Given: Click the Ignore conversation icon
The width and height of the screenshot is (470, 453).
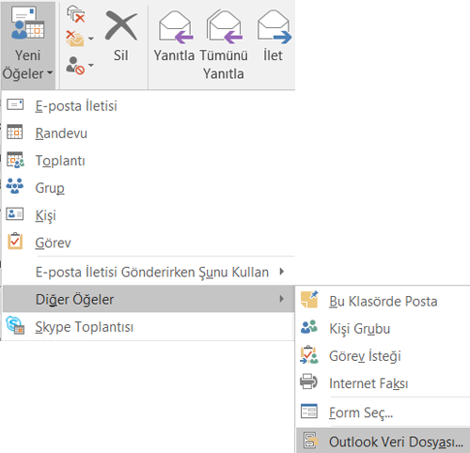Looking at the screenshot, I should (x=75, y=14).
